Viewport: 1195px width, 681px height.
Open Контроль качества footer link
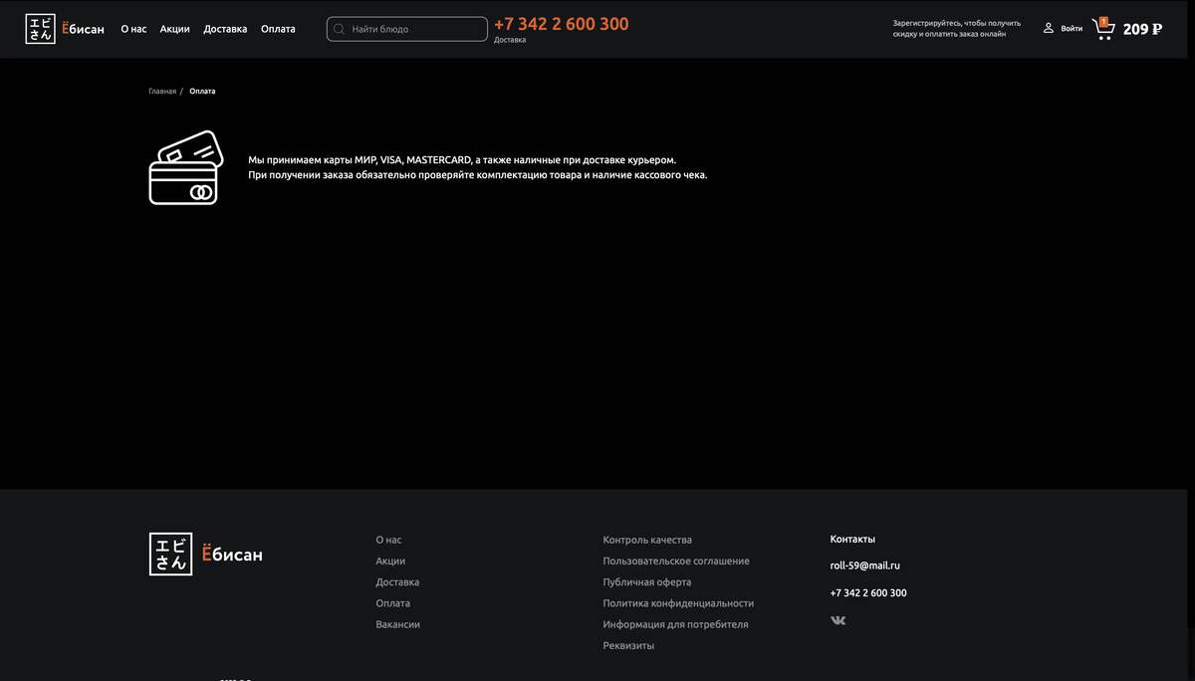pyautogui.click(x=647, y=540)
